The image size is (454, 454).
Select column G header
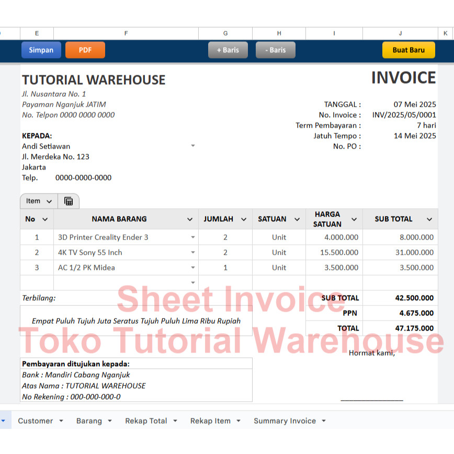coord(225,33)
